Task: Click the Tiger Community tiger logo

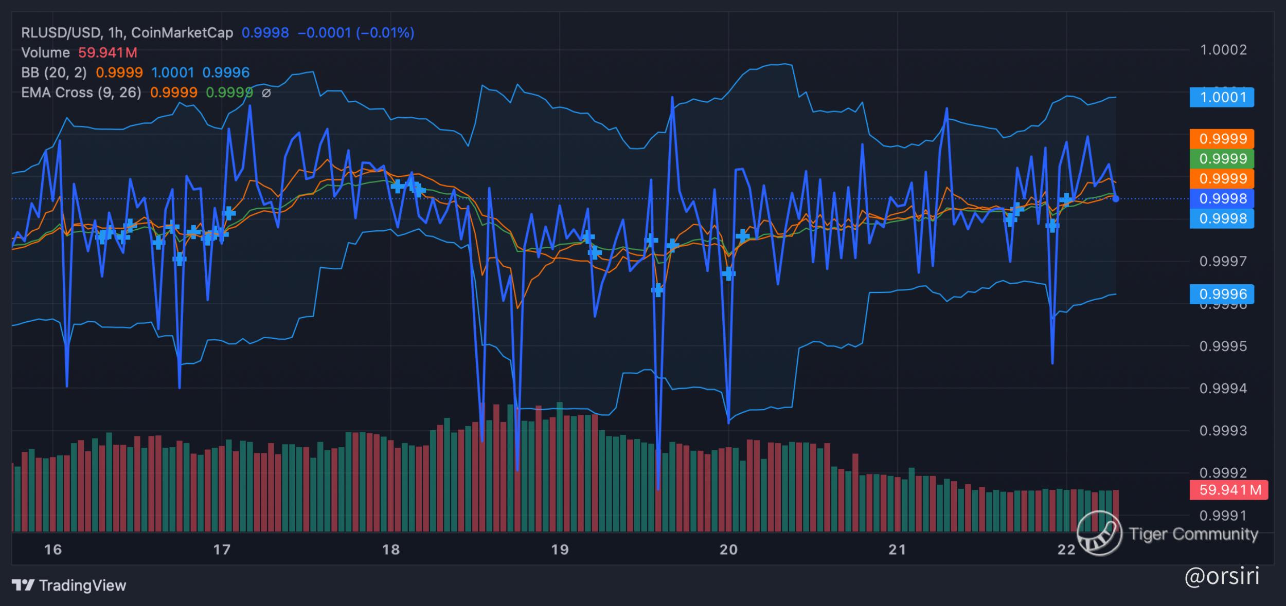Action: [x=1100, y=534]
